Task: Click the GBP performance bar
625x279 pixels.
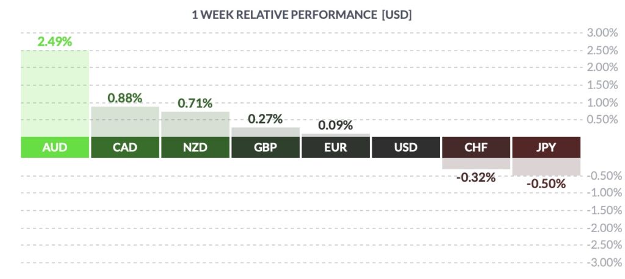Action: click(x=266, y=133)
